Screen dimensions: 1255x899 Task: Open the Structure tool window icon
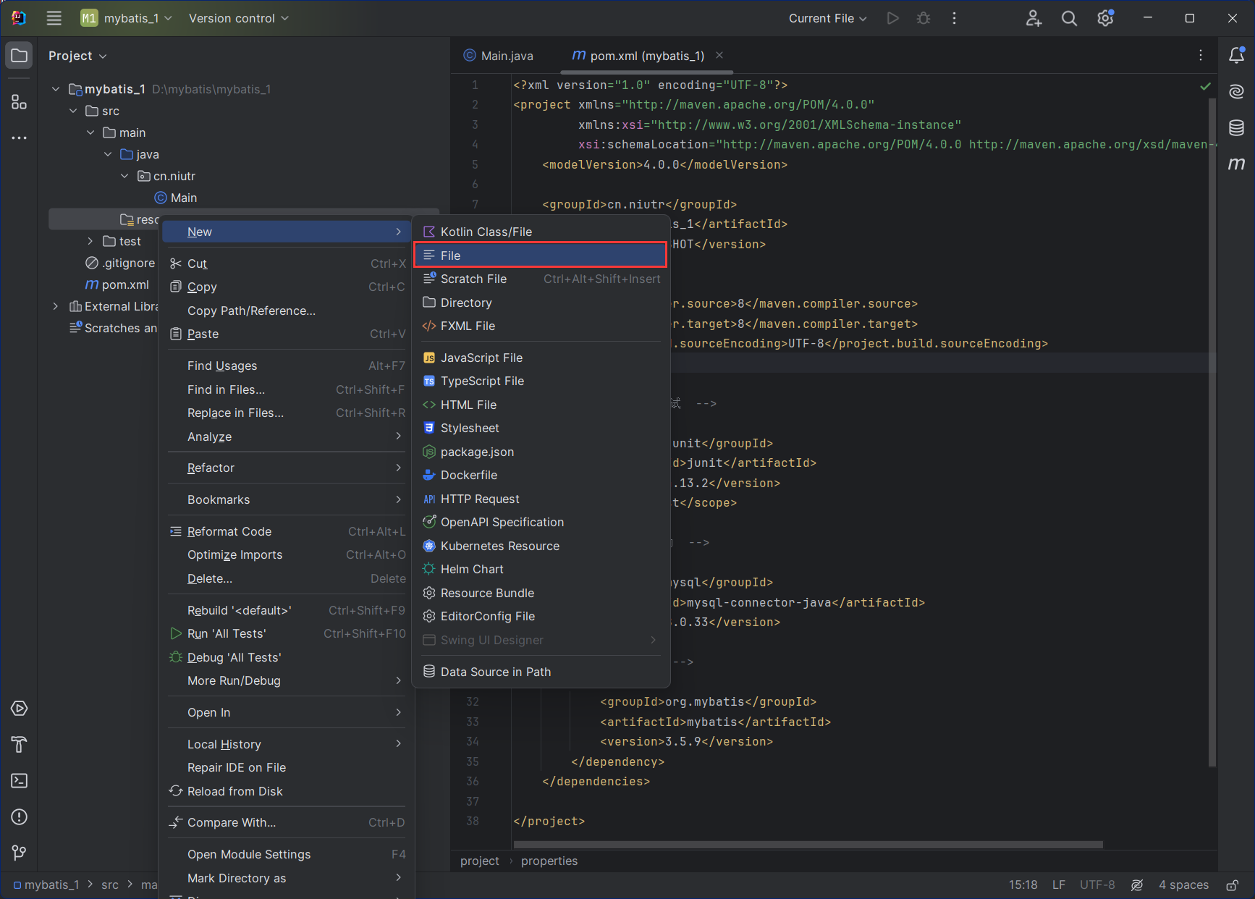(x=20, y=102)
